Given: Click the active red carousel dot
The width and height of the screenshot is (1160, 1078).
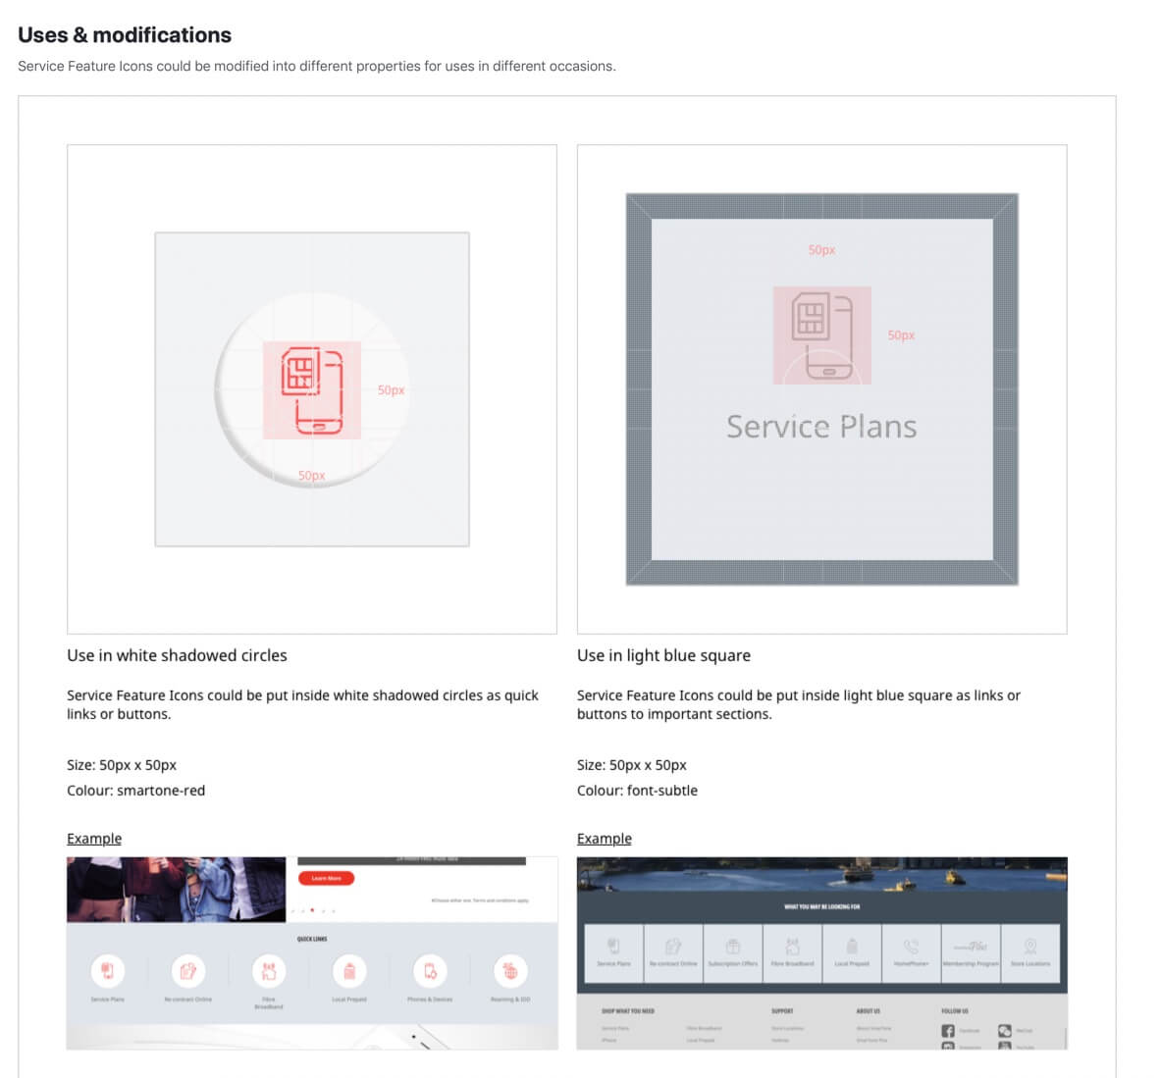Looking at the screenshot, I should tap(312, 910).
